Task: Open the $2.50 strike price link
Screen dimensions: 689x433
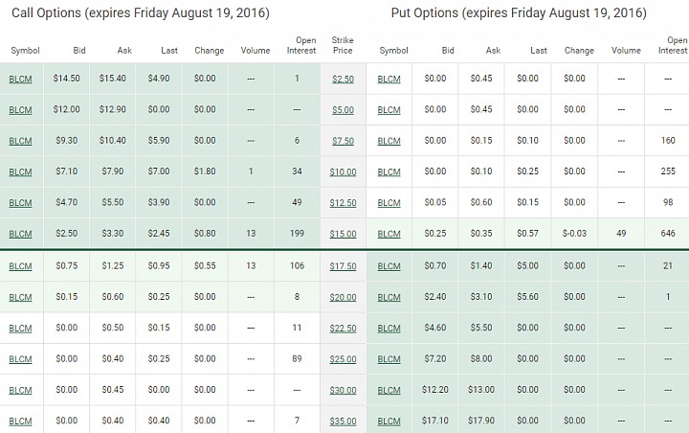Action: [343, 80]
